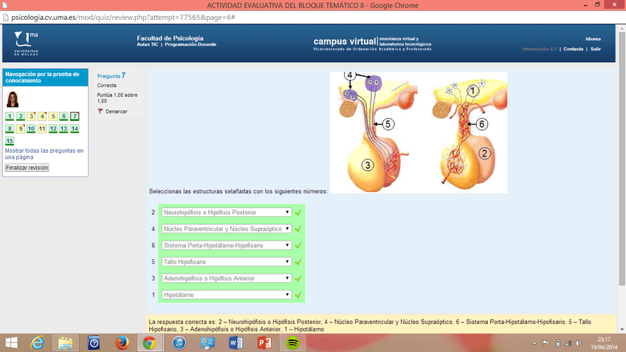This screenshot has width=626, height=352.
Task: Click Salir in the top menu
Action: (596, 49)
